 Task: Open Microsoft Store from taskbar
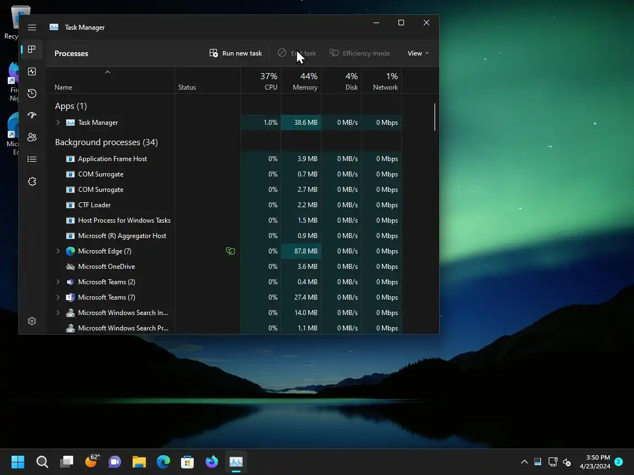187,462
